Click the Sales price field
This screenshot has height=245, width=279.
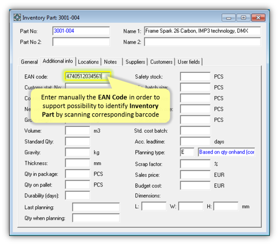tap(195, 175)
